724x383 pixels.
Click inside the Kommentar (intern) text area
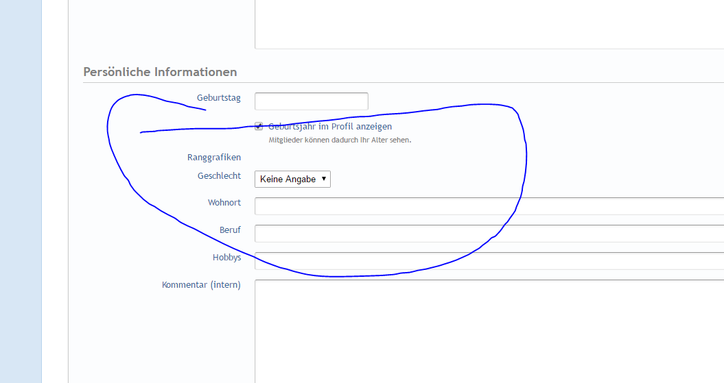pos(489,329)
